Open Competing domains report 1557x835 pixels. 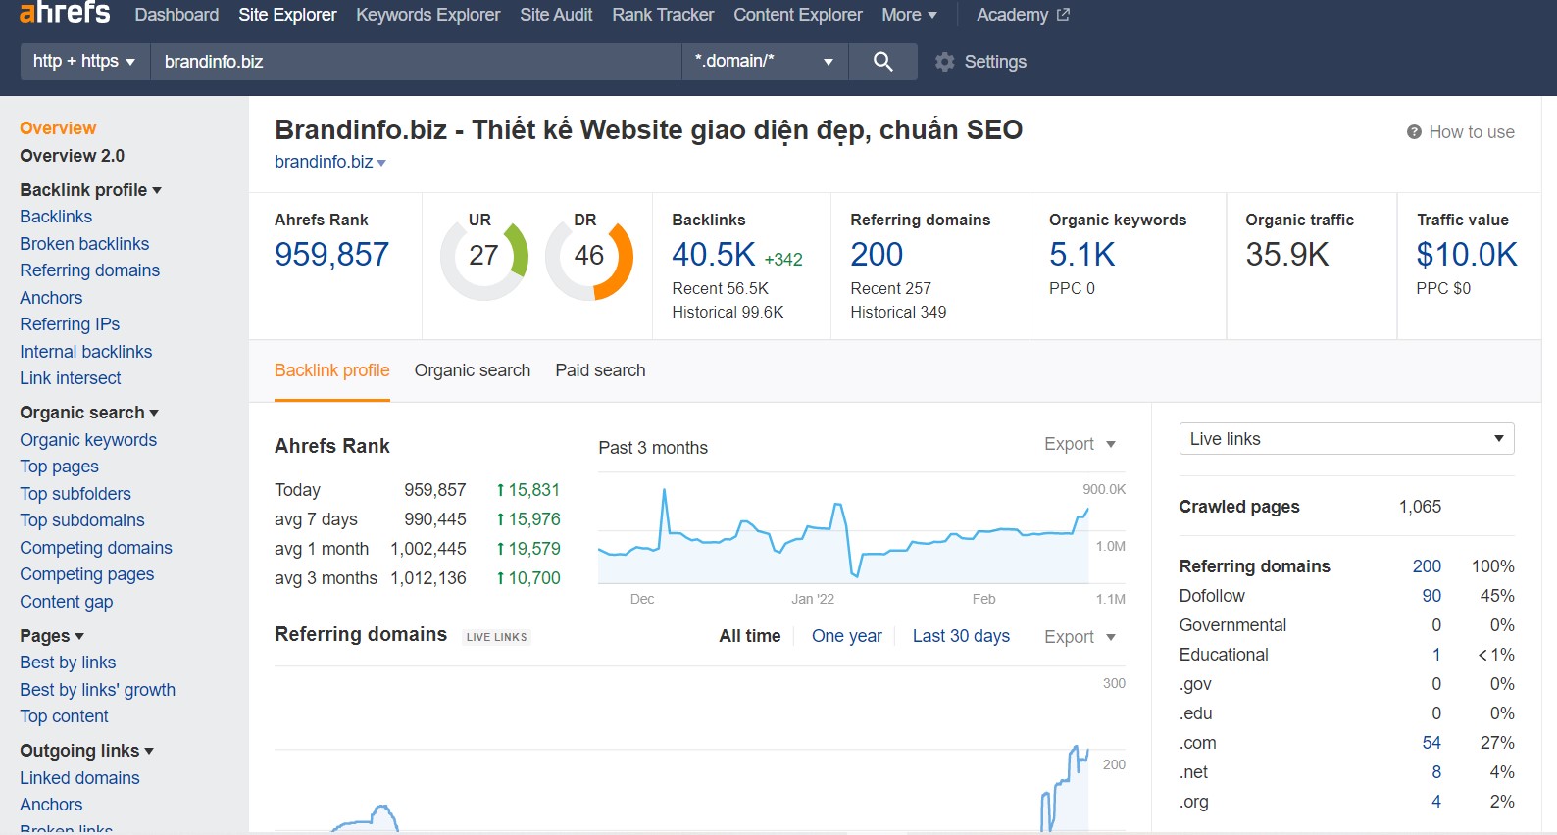tap(96, 548)
